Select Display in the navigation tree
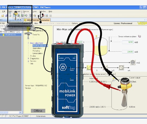 (x=33, y=56)
